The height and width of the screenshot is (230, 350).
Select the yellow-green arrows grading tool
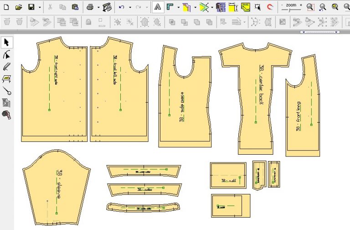point(204,7)
